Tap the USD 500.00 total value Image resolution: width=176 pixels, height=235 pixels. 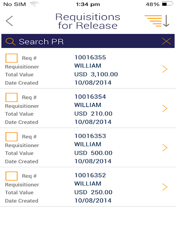pyautogui.click(x=93, y=153)
